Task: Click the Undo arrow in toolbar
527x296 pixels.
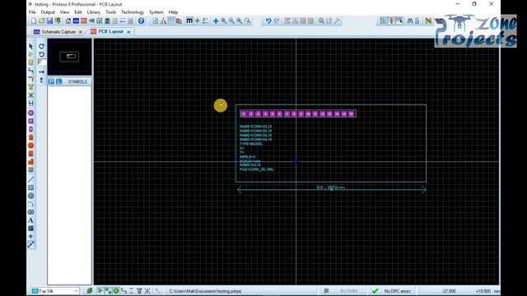Action: tap(268, 21)
